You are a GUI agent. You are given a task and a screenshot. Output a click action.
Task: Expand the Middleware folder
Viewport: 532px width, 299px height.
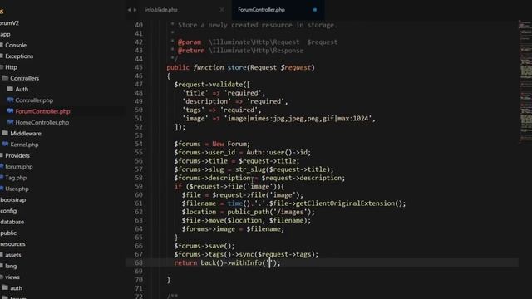(26, 134)
